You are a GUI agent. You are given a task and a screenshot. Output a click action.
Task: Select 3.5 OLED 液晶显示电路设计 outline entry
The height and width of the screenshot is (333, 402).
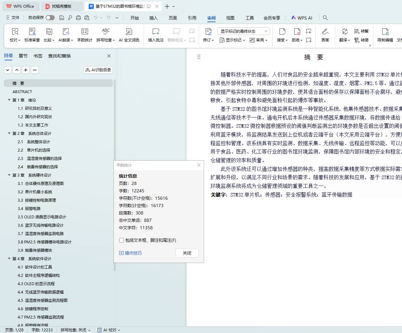(42, 217)
